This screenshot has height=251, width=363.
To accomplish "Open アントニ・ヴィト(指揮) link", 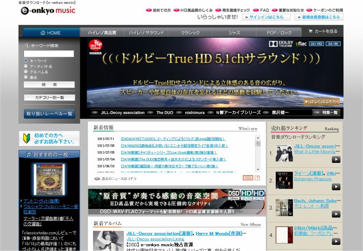I will pos(41,201).
